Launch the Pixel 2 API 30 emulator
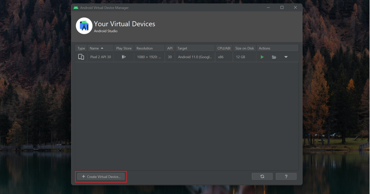 pos(262,57)
